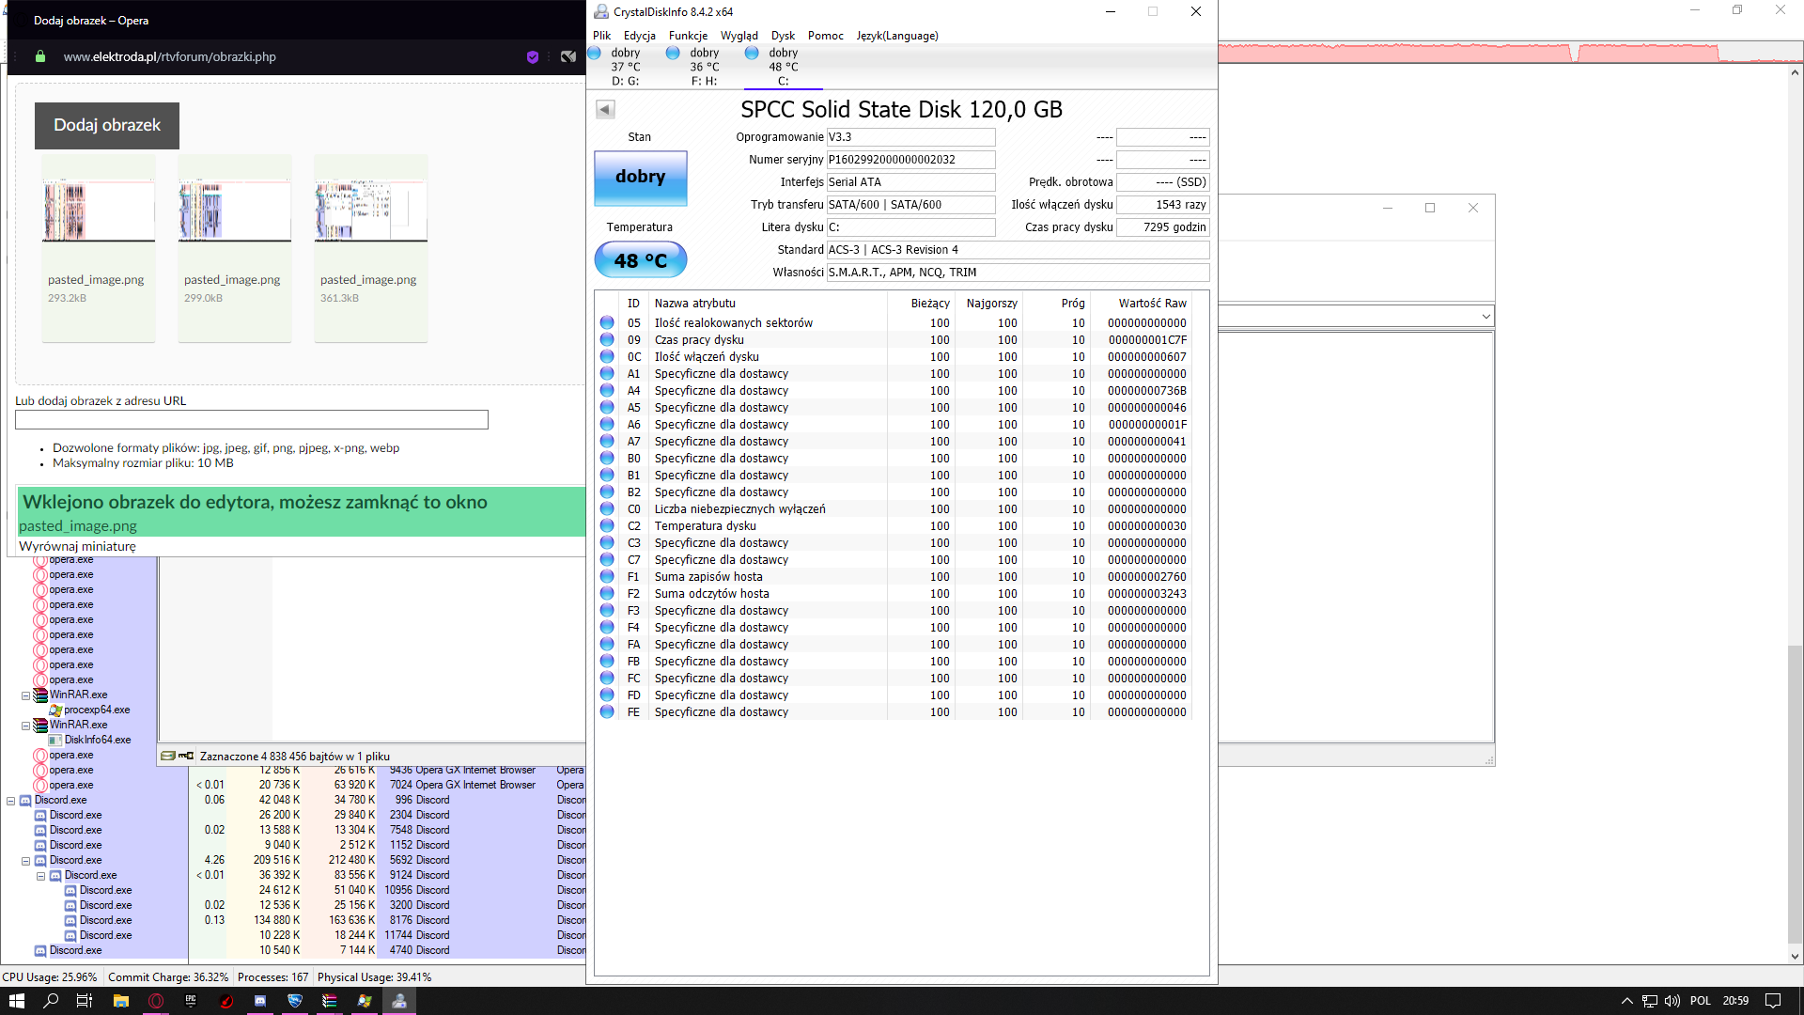Click the site lock icon in Opera address bar
The width and height of the screenshot is (1804, 1015).
tap(40, 56)
